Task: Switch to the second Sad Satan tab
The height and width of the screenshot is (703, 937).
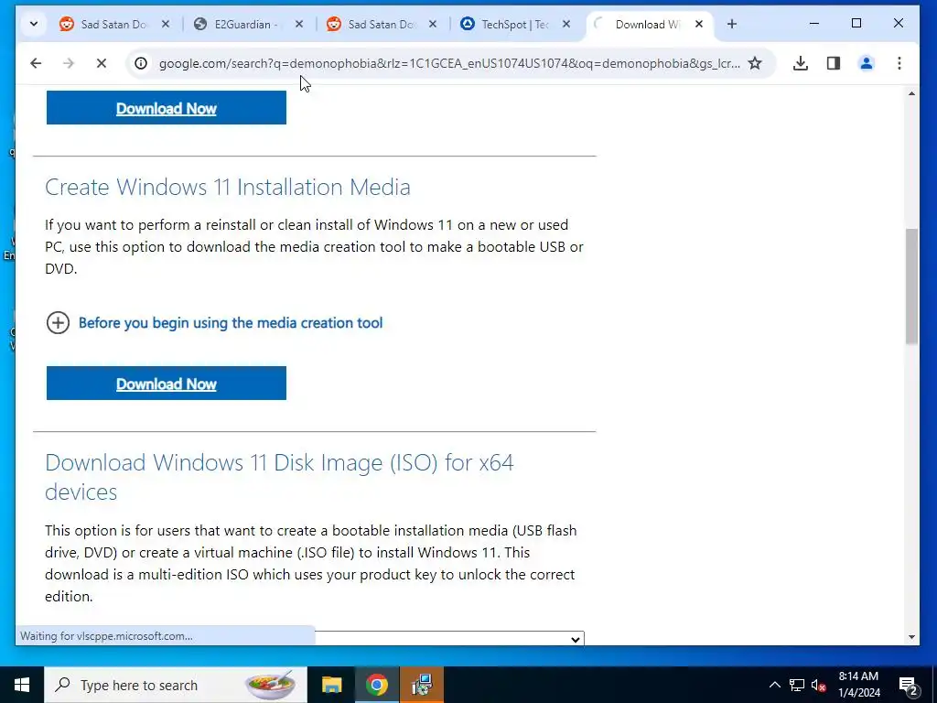Action: 381,25
